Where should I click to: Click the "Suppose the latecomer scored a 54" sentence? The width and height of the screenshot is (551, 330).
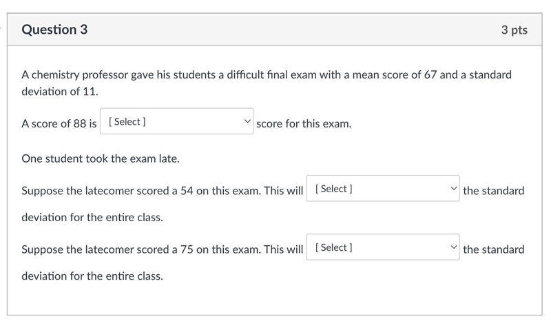click(x=162, y=191)
